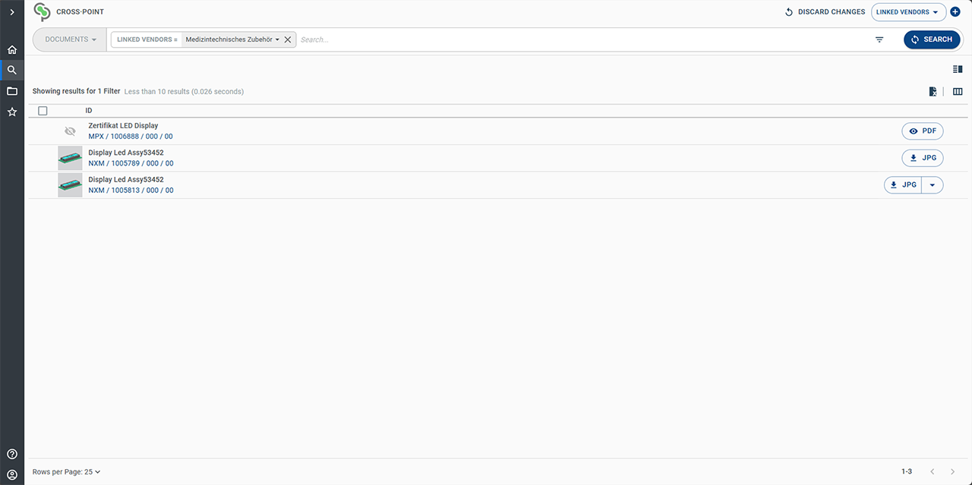Export results using the Excel export icon
The height and width of the screenshot is (485, 972).
[933, 91]
